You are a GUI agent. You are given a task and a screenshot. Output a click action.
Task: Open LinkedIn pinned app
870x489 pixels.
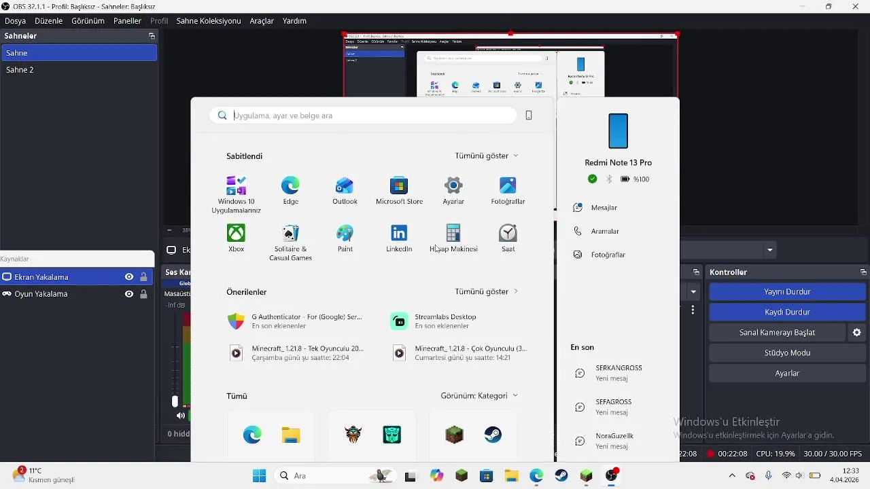click(399, 238)
